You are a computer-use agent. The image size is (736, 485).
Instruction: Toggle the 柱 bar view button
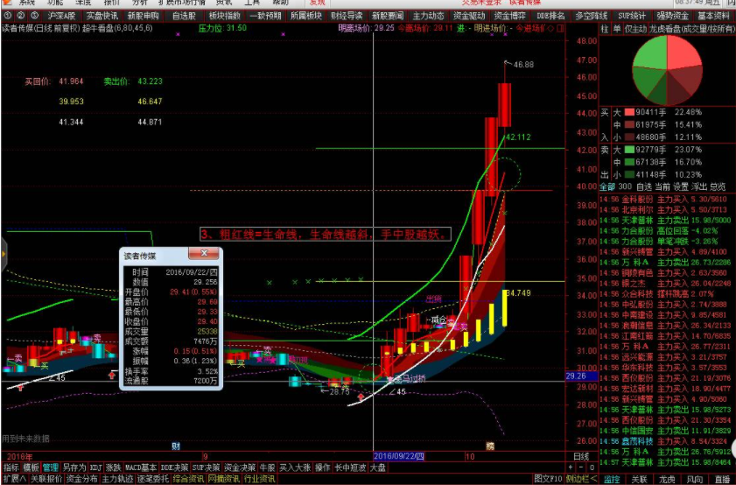pyautogui.click(x=605, y=29)
